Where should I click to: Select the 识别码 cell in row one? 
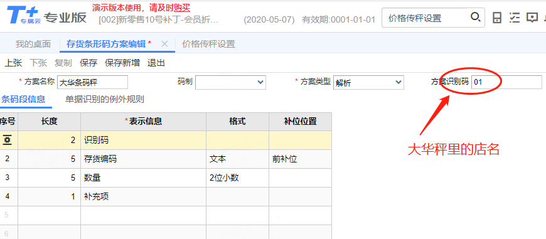point(144,140)
